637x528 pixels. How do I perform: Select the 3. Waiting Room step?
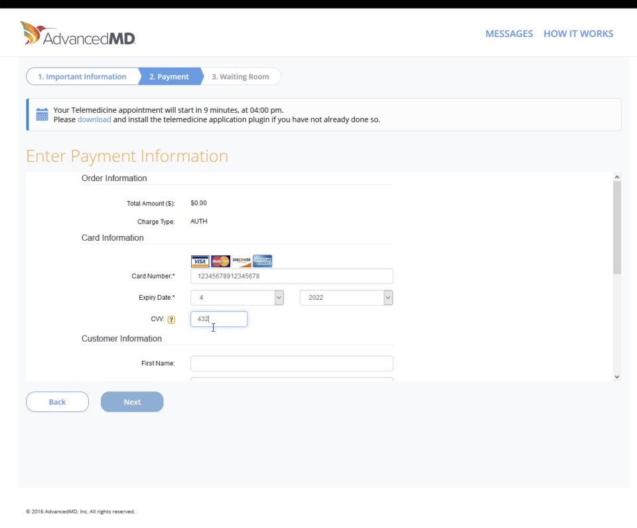click(241, 76)
